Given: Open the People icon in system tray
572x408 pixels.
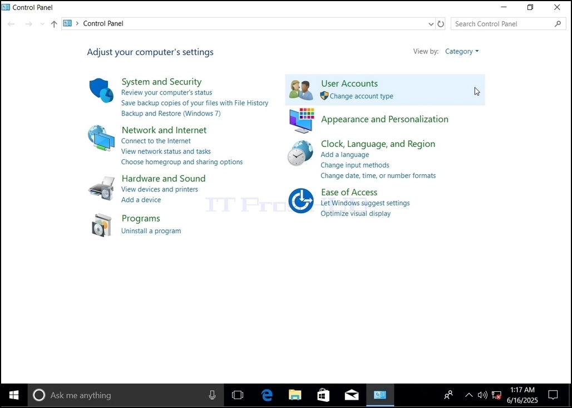Looking at the screenshot, I should point(448,395).
